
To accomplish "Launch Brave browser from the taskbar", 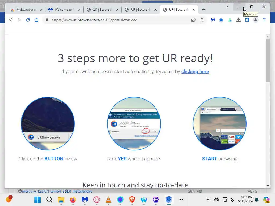I will point(132,200).
